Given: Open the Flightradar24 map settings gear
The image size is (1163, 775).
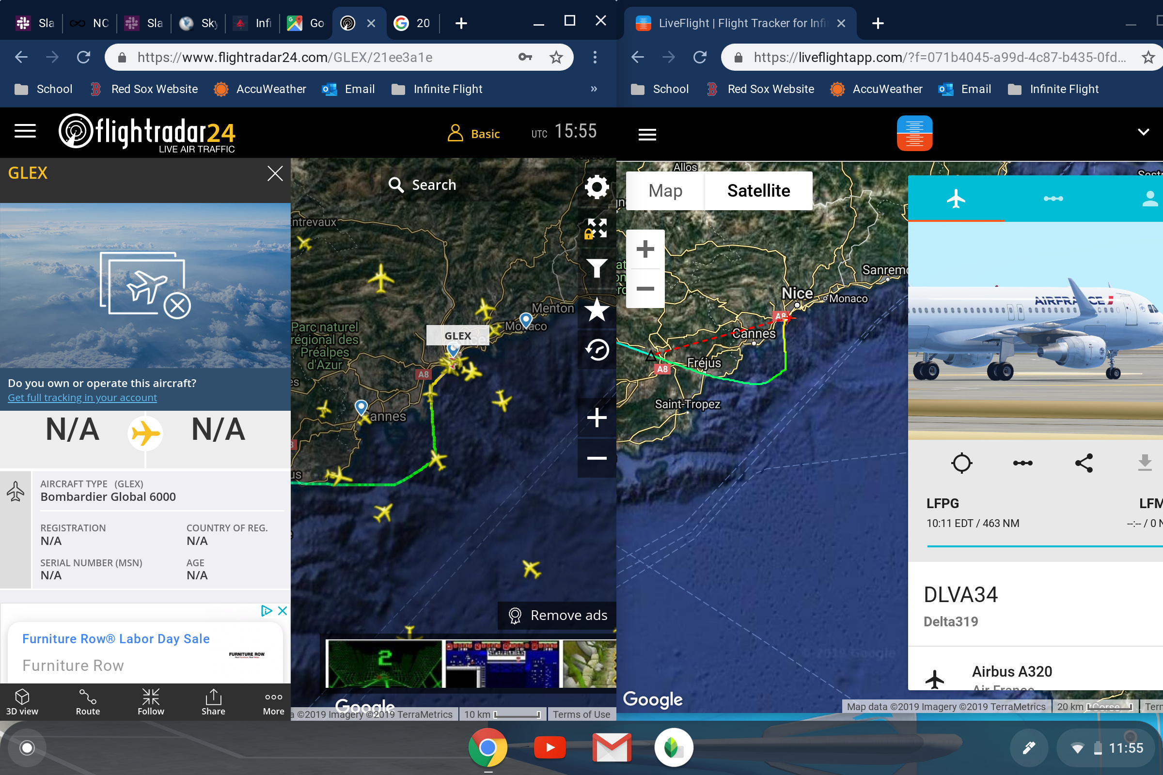Looking at the screenshot, I should click(x=597, y=187).
